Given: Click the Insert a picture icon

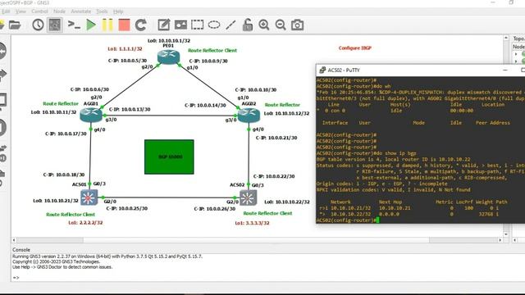Looking at the screenshot, I should click(180, 25).
